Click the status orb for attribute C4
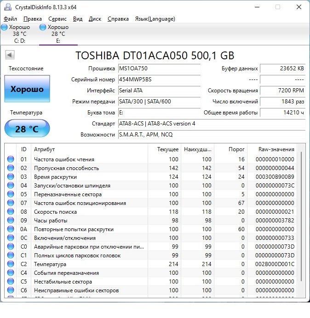The image size is (310, 318). click(x=11, y=273)
